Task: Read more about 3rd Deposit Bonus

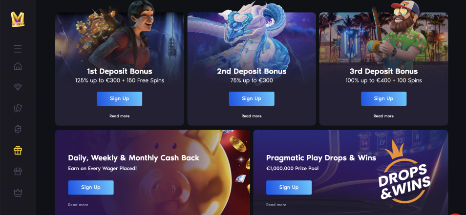Action: pyautogui.click(x=383, y=116)
